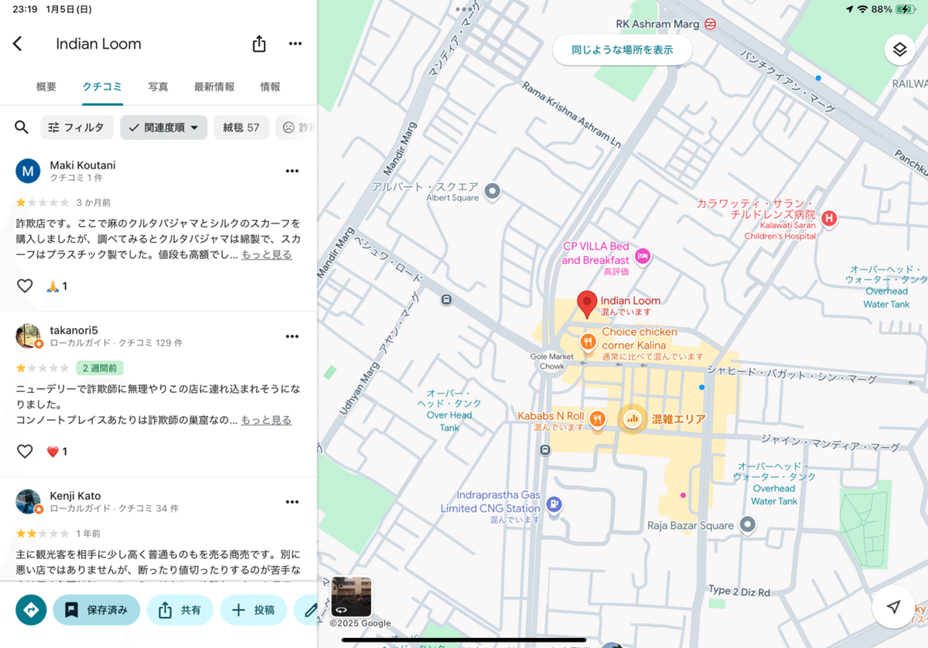Tap Kalawati Saran Children's Hospital marker

(829, 219)
